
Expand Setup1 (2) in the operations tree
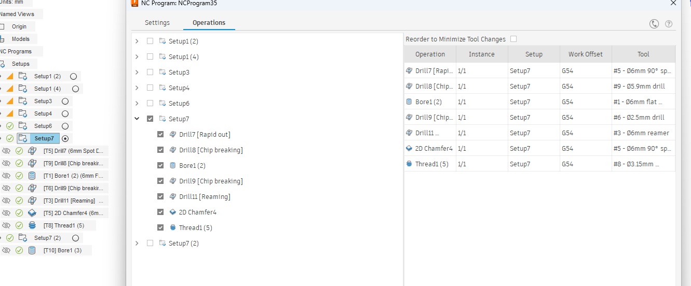click(x=137, y=41)
